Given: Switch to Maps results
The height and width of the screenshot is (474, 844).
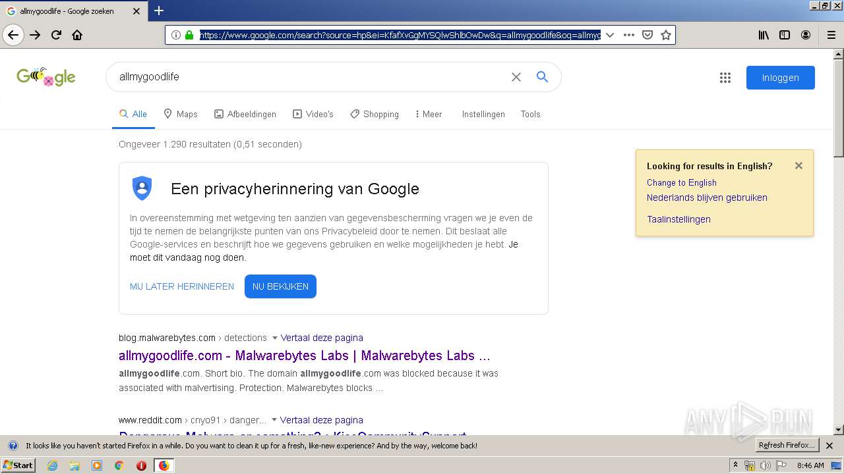Looking at the screenshot, I should [181, 114].
